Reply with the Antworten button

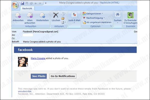pyautogui.click(x=18, y=17)
